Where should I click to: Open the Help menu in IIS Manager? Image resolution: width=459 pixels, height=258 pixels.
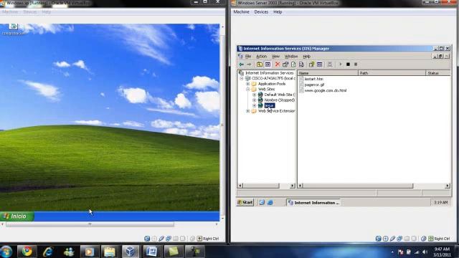point(306,56)
